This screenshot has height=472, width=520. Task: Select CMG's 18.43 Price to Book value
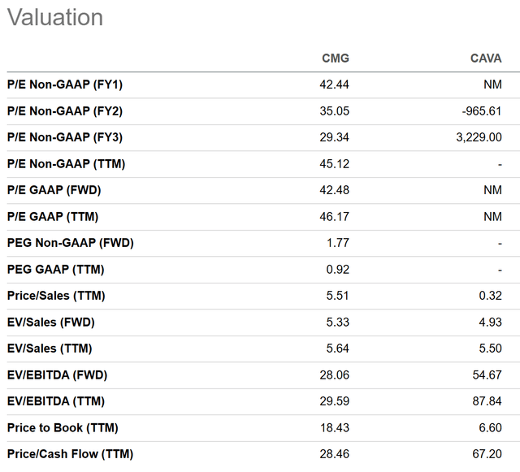(334, 428)
